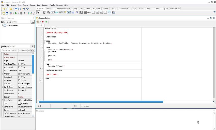The width and height of the screenshot is (216, 130).
Task: Check the AutoSize property checkbox
Action: click(x=19, y=80)
